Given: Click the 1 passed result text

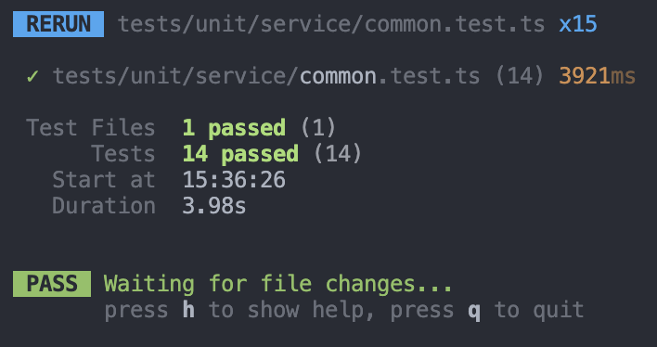Looking at the screenshot, I should (x=234, y=128).
